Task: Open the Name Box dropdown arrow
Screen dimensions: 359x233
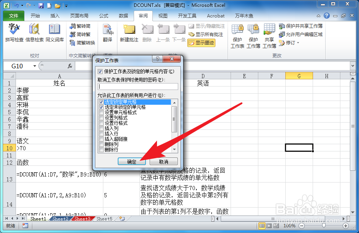Action: coord(35,66)
